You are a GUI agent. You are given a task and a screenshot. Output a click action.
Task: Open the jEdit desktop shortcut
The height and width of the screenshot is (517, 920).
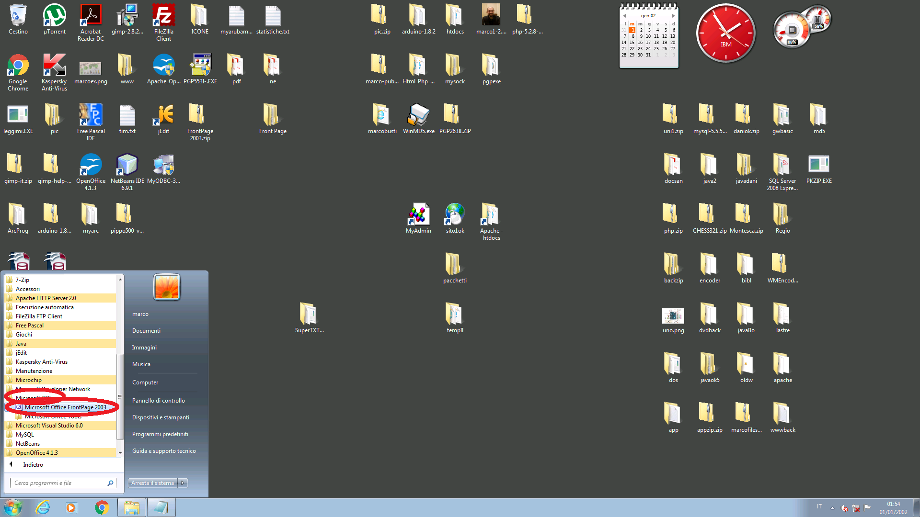pos(163,116)
